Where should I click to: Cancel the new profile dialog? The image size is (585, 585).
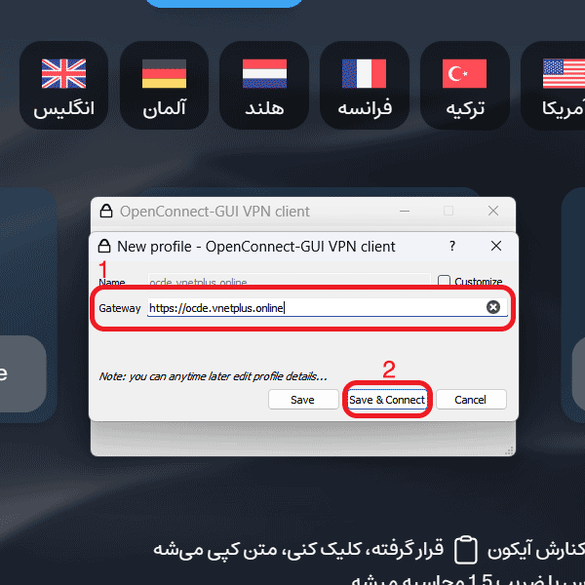[471, 400]
